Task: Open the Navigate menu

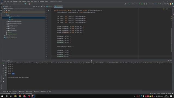Action: coord(15,1)
